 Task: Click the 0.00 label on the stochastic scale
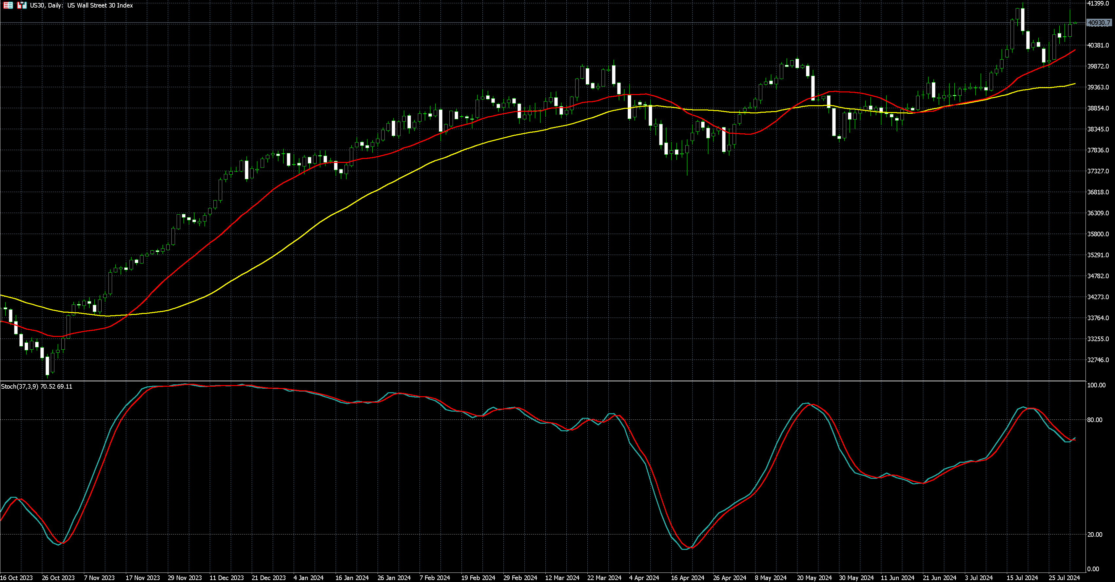pos(1093,569)
